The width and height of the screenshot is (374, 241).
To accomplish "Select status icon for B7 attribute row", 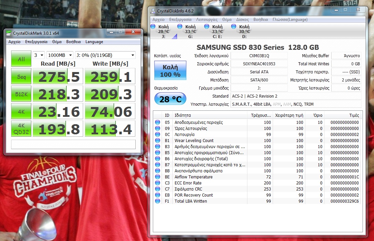I will (x=158, y=165).
